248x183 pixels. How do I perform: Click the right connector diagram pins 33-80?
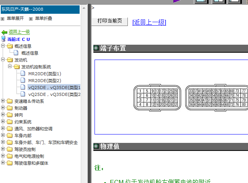(217, 98)
